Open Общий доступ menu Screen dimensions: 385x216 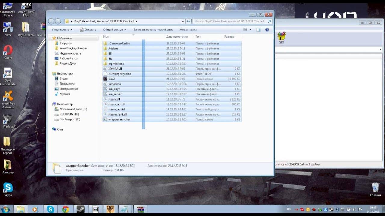(x=115, y=29)
